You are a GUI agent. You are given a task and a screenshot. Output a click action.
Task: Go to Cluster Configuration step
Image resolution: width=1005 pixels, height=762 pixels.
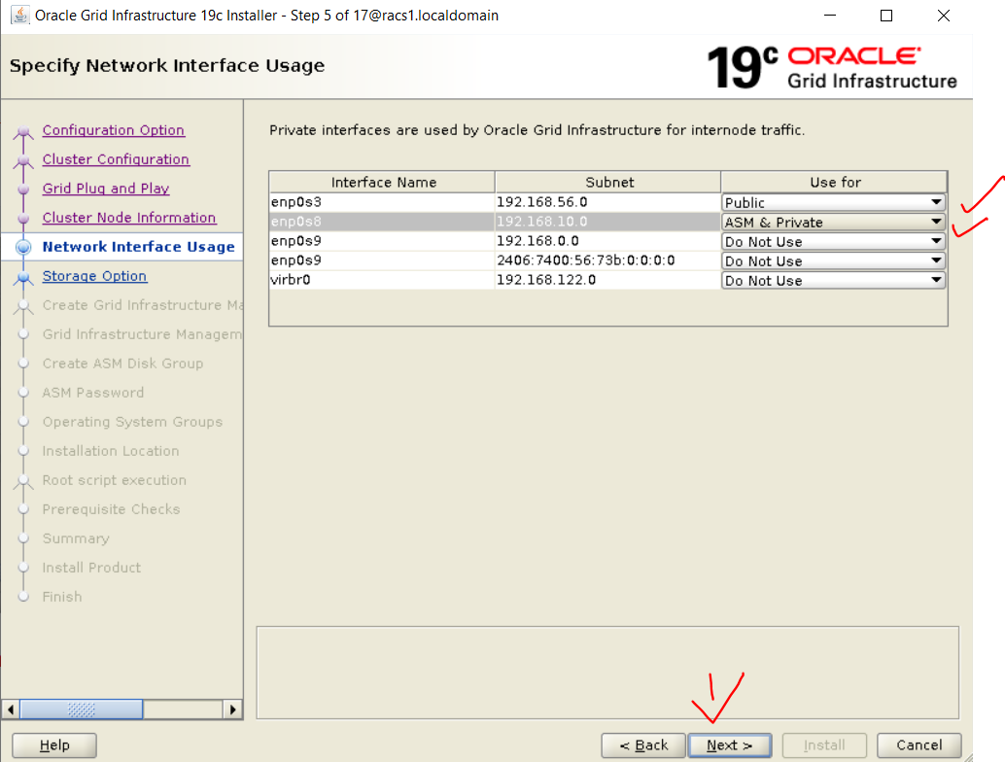[x=116, y=159]
